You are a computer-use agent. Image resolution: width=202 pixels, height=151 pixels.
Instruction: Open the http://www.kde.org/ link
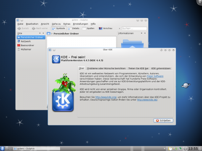(106, 97)
